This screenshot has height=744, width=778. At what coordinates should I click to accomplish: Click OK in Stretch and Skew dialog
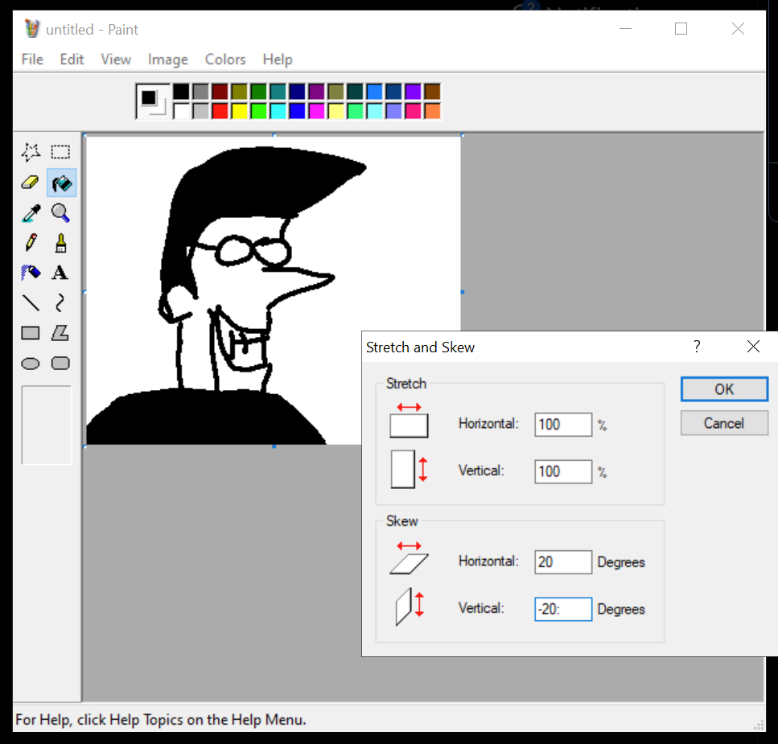(724, 389)
